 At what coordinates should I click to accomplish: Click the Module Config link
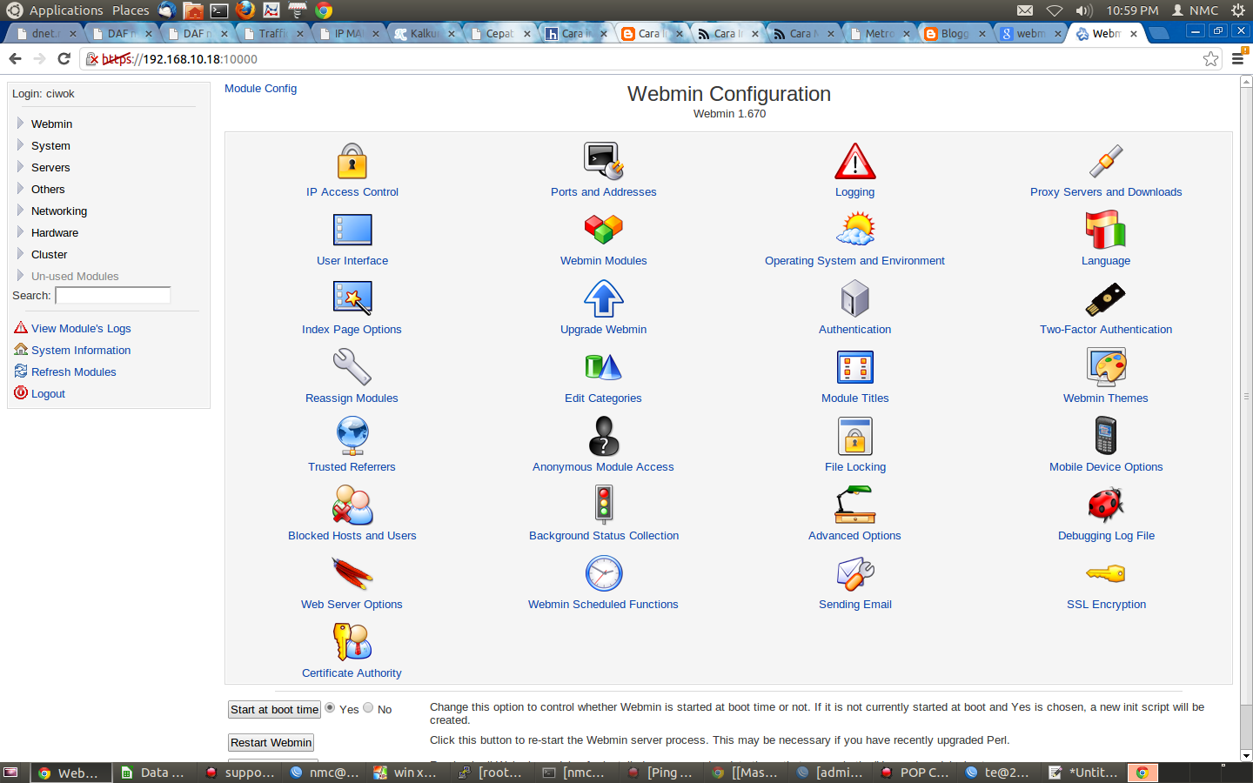(260, 89)
